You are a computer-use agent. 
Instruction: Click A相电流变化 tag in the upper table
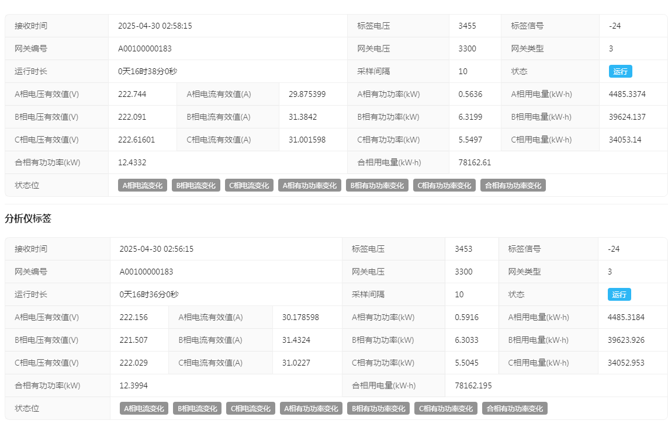(142, 186)
